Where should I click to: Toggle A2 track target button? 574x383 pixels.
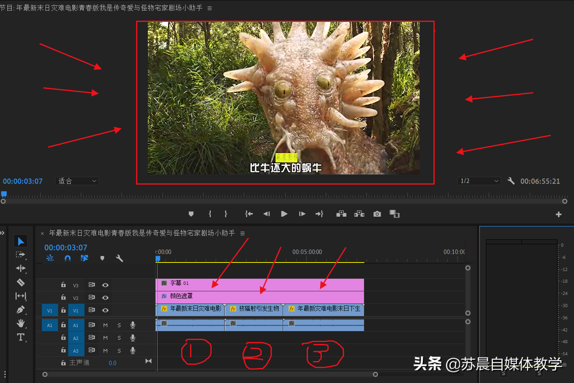[76, 338]
